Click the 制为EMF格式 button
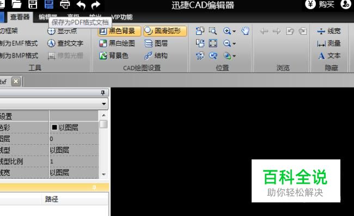 19,44
